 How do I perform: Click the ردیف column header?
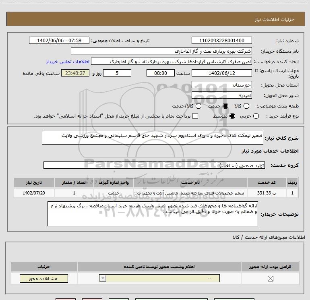tap(292, 182)
